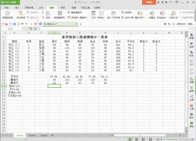Open the Help (帮助) green sidebar icon
196x141 pixels.
pyautogui.click(x=192, y=125)
